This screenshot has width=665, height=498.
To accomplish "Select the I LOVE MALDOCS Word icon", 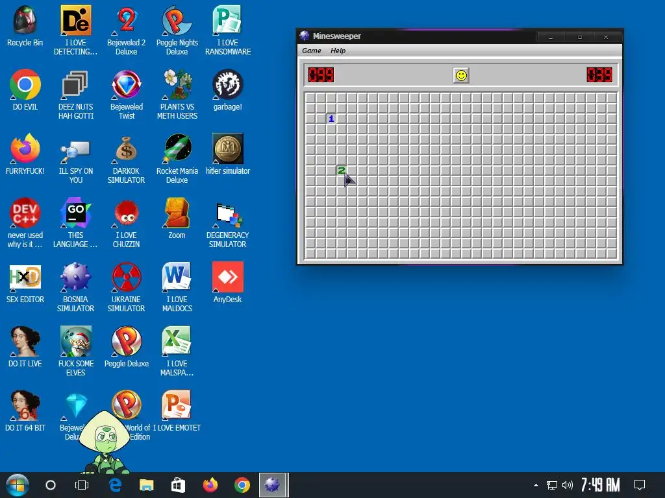I will (177, 287).
